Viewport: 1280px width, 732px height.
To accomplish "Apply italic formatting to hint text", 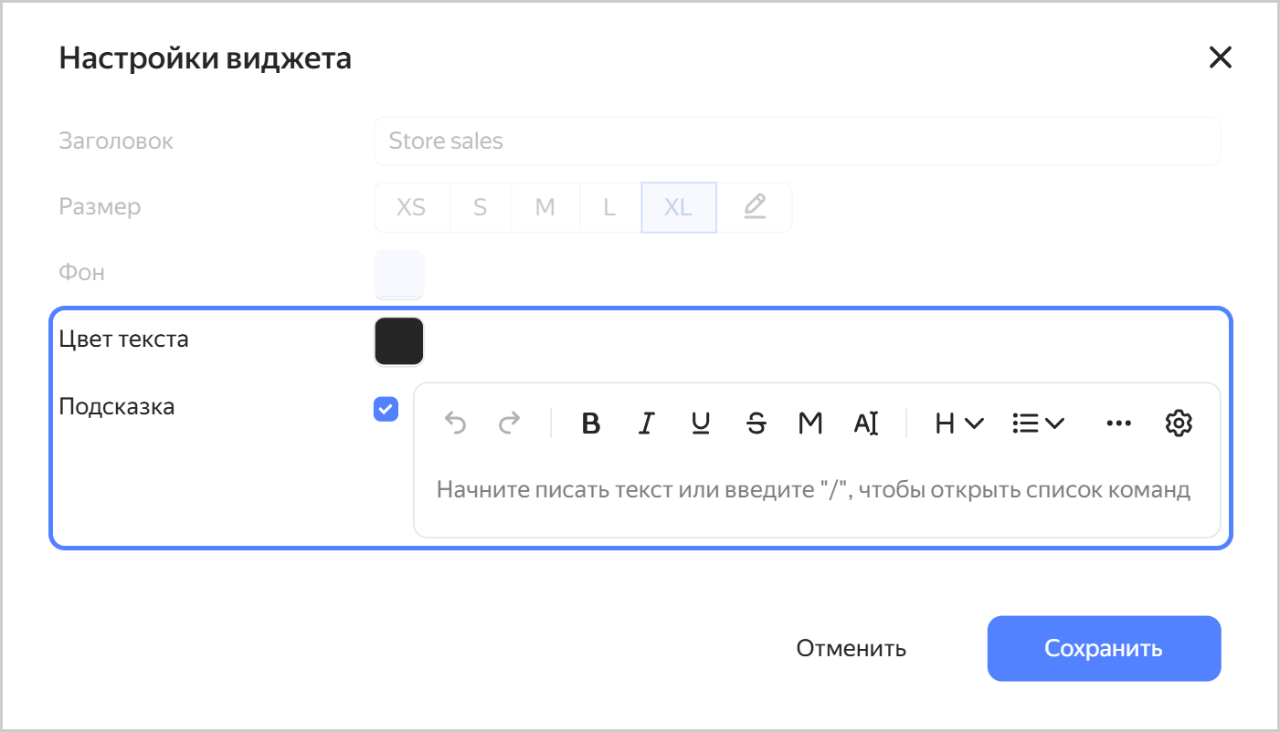I will [646, 423].
